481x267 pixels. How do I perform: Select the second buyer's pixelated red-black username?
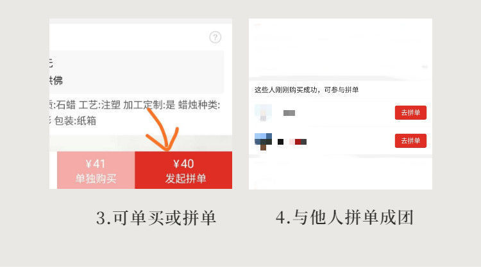pyautogui.click(x=292, y=142)
